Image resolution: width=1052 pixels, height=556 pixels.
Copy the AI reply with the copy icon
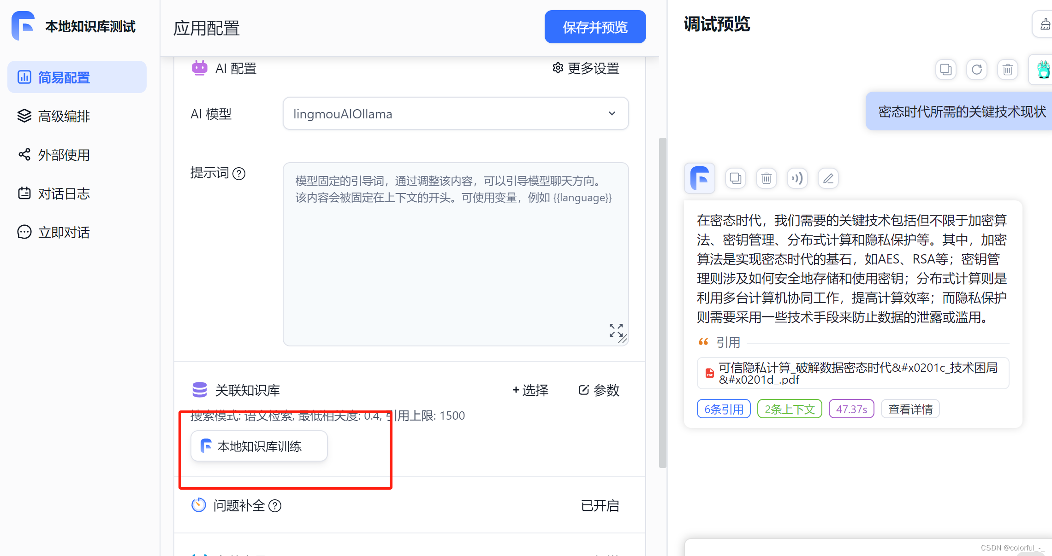pos(736,178)
